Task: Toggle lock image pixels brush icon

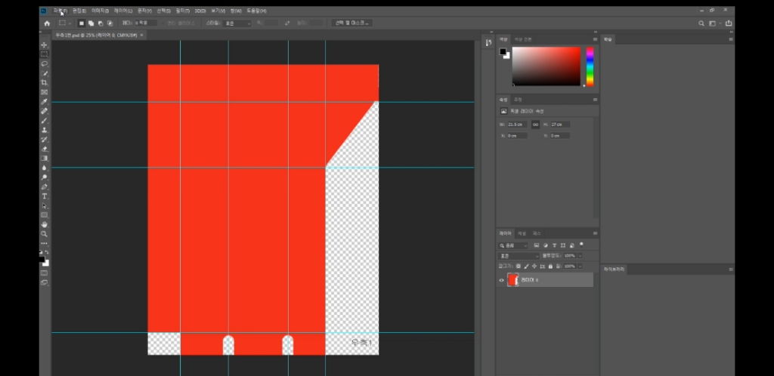Action: click(x=526, y=266)
